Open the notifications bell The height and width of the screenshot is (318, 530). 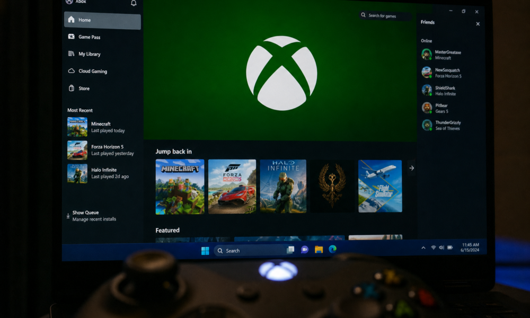(x=134, y=3)
